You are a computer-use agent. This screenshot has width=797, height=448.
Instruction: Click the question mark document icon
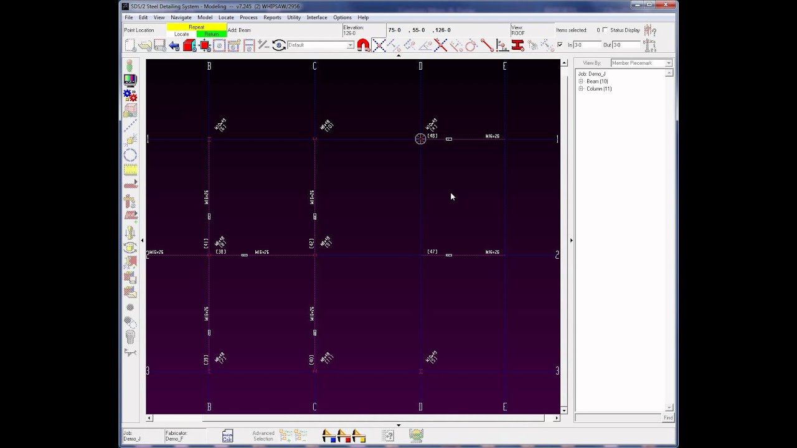click(389, 436)
